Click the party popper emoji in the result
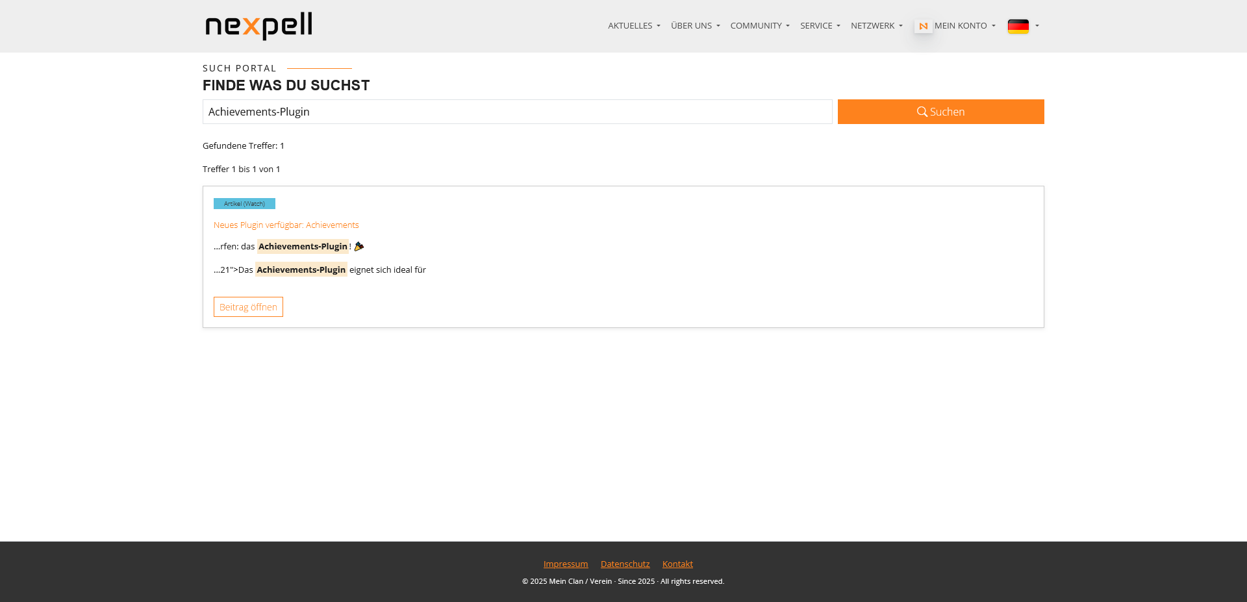The image size is (1247, 602). (359, 247)
